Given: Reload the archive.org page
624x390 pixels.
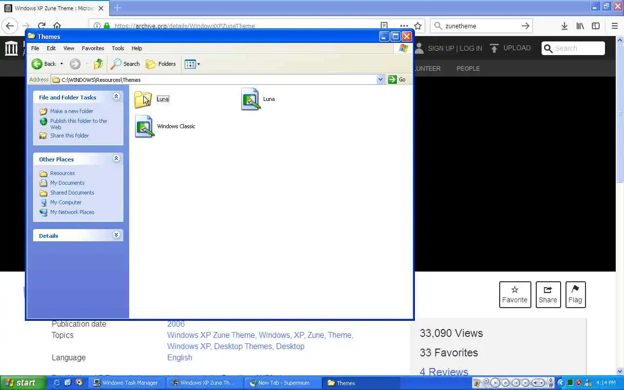Looking at the screenshot, I should pyautogui.click(x=42, y=26).
